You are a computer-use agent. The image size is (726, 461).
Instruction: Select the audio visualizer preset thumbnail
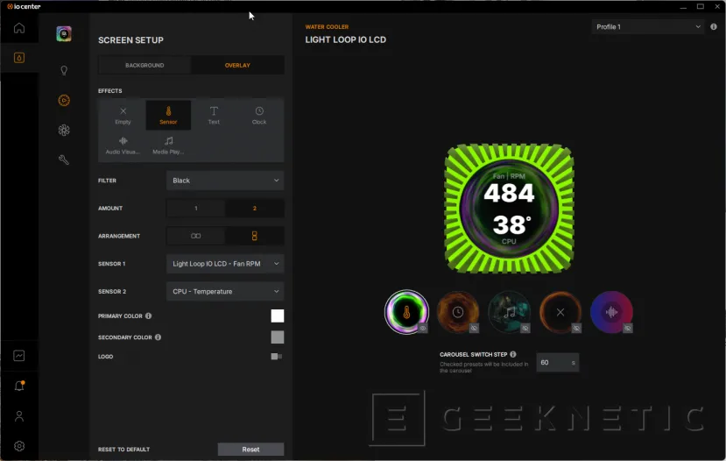[611, 312]
